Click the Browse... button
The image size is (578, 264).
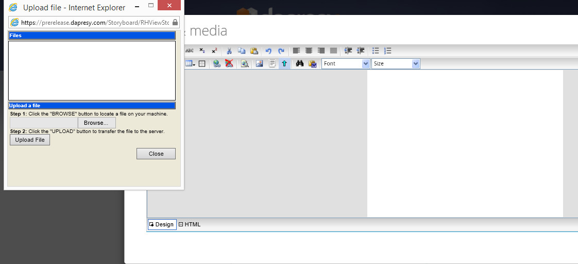(x=96, y=123)
